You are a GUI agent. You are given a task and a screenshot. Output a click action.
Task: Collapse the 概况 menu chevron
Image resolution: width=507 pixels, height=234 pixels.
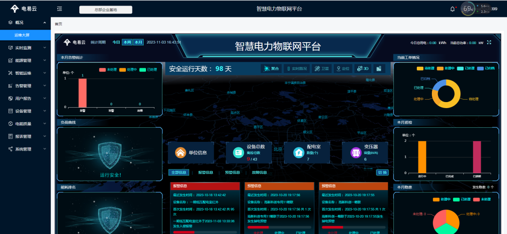click(x=45, y=22)
